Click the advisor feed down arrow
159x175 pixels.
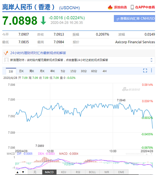(x=151, y=61)
